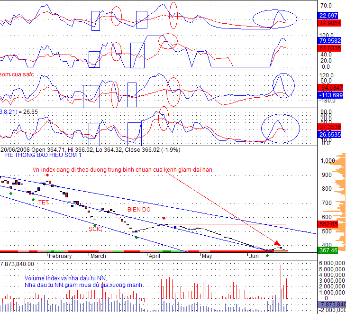Click the Jun label on the time axis

coord(254,256)
